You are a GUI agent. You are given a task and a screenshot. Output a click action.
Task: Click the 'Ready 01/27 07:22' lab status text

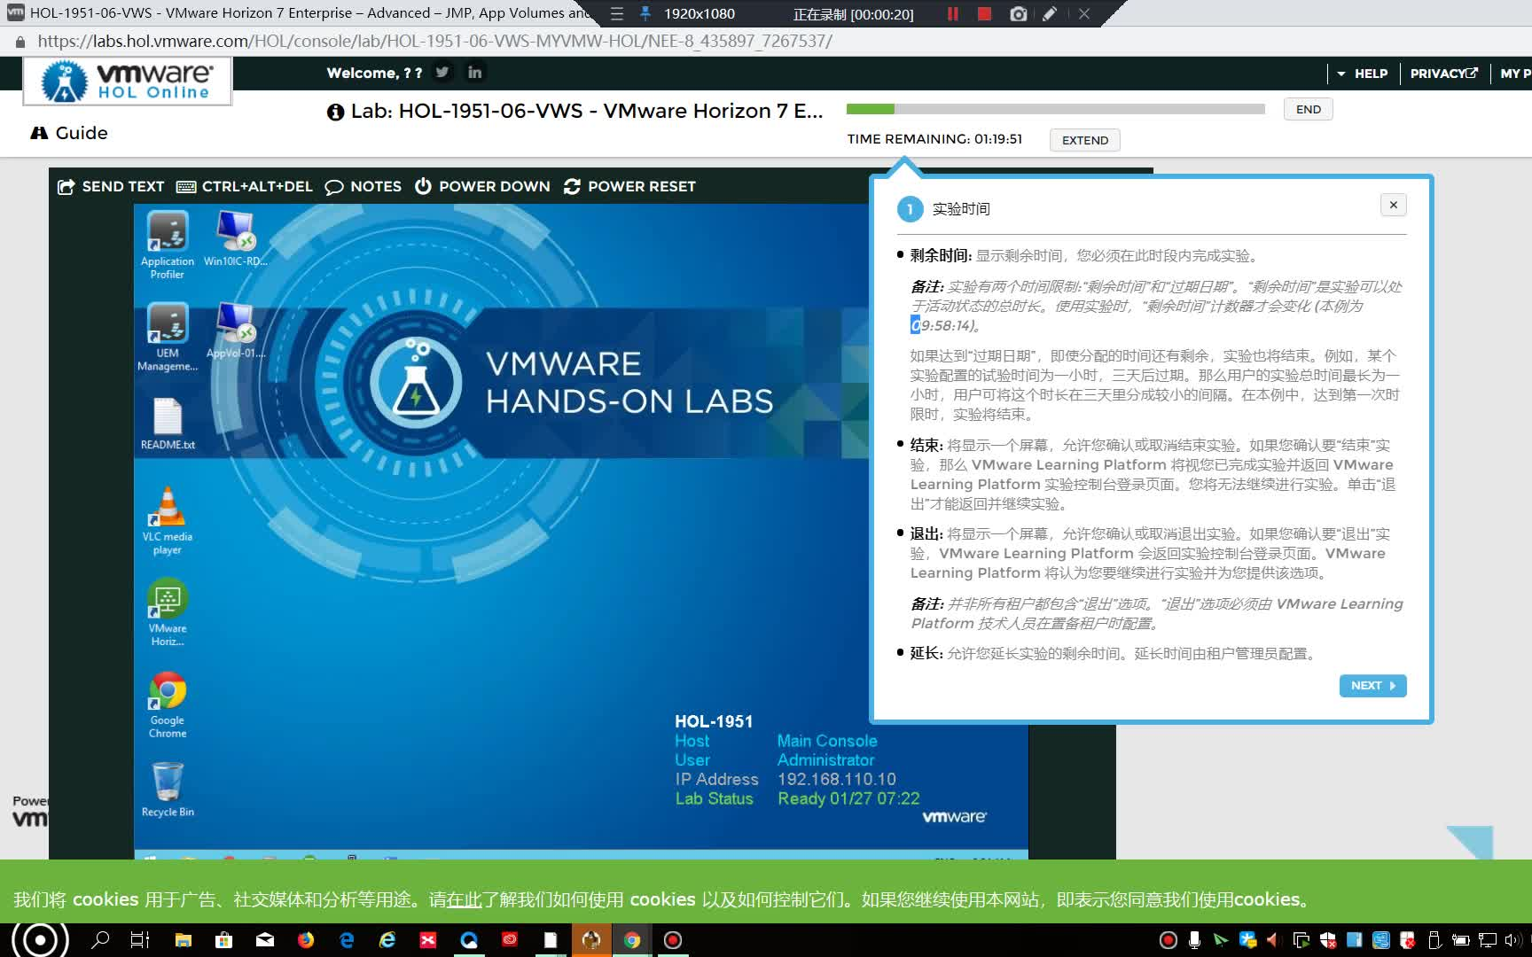click(x=848, y=798)
